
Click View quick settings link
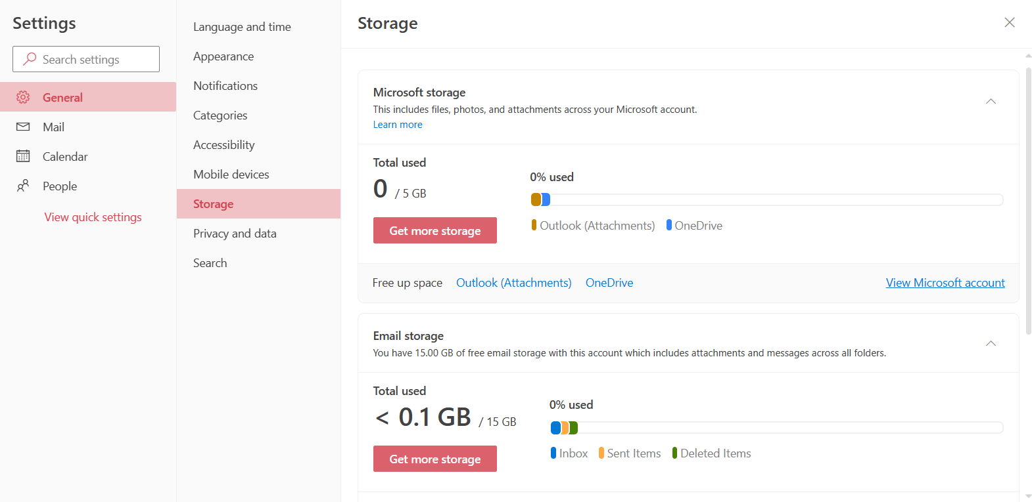click(x=93, y=217)
